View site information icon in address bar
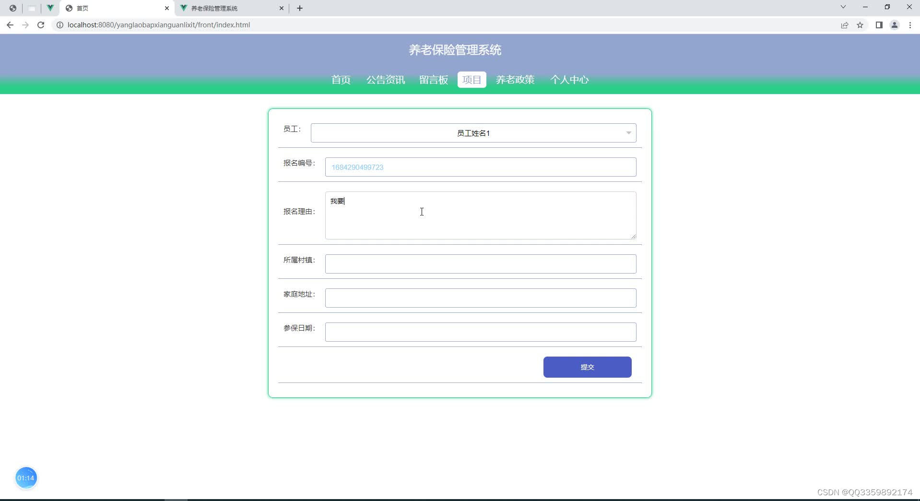This screenshot has height=501, width=920. [60, 25]
